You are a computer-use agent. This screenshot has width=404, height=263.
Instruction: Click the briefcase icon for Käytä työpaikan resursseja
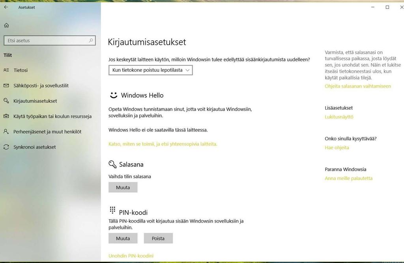[x=6, y=116]
